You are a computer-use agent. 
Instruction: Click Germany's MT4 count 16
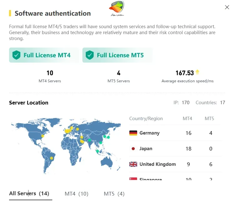coord(189,133)
